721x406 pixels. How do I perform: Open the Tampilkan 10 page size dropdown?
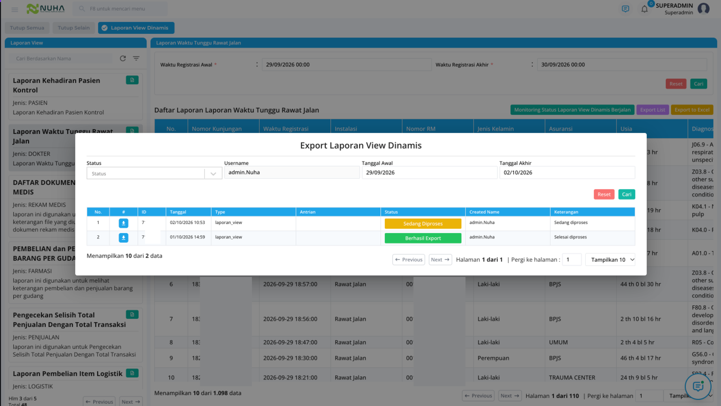(610, 259)
